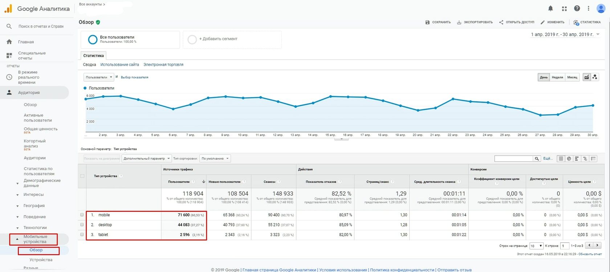
Task: Switch to Использование сайта sub-tab
Action: tap(120, 65)
